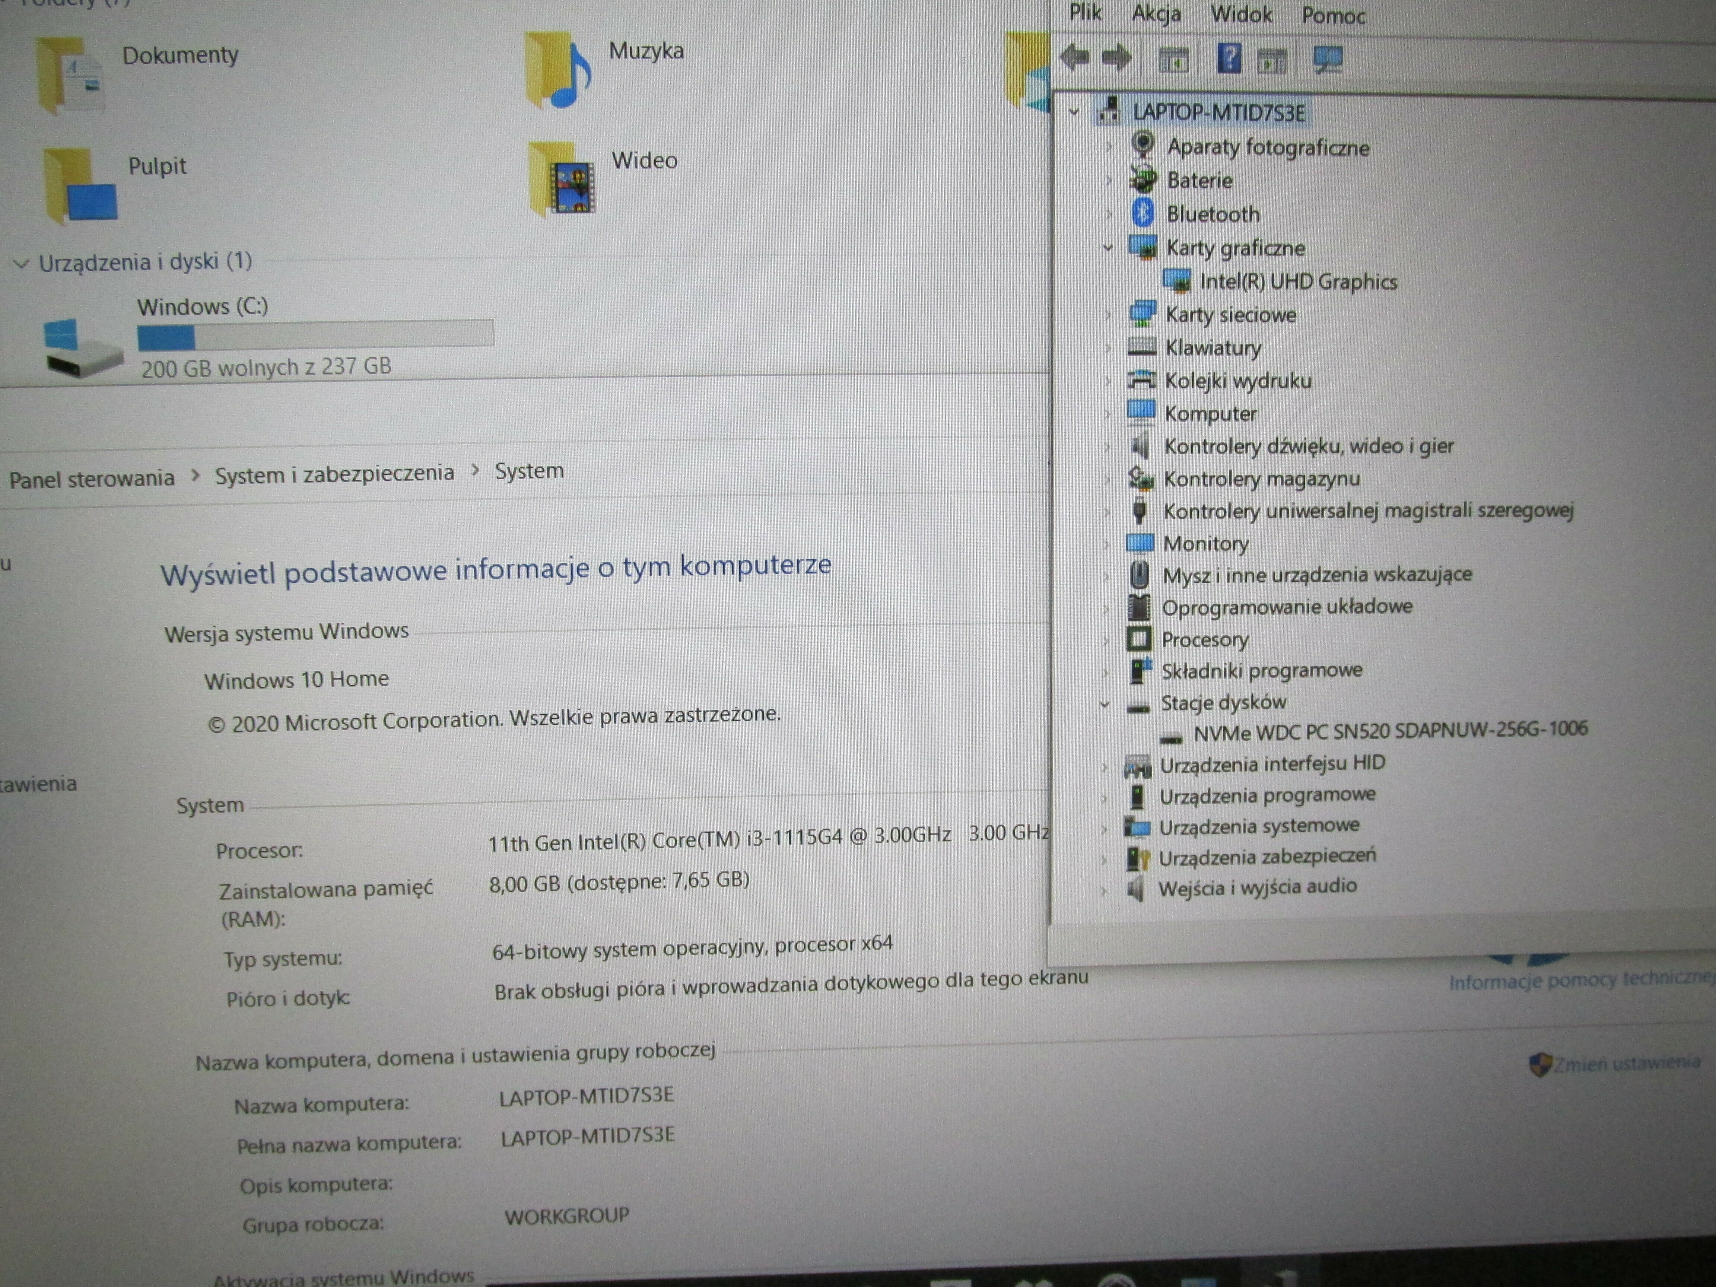
Task: Select the Procesory chip icon
Action: coord(1138,639)
